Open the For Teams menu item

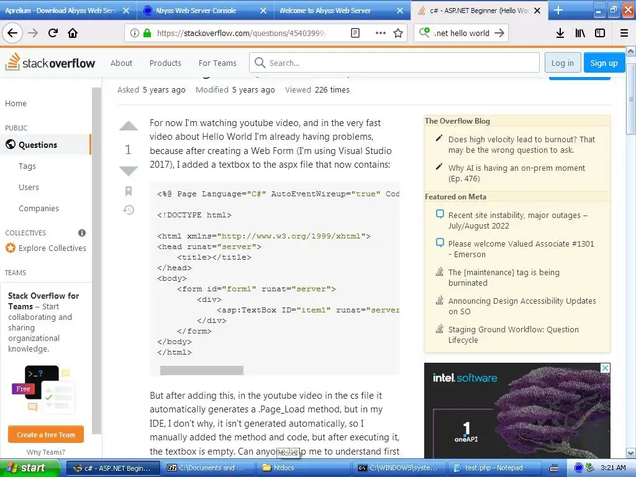click(217, 63)
